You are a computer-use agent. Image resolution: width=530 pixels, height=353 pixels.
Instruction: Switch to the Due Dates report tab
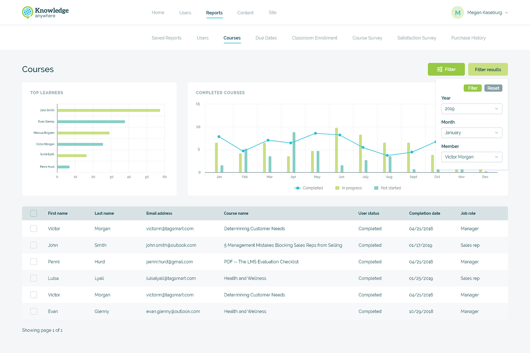point(266,38)
